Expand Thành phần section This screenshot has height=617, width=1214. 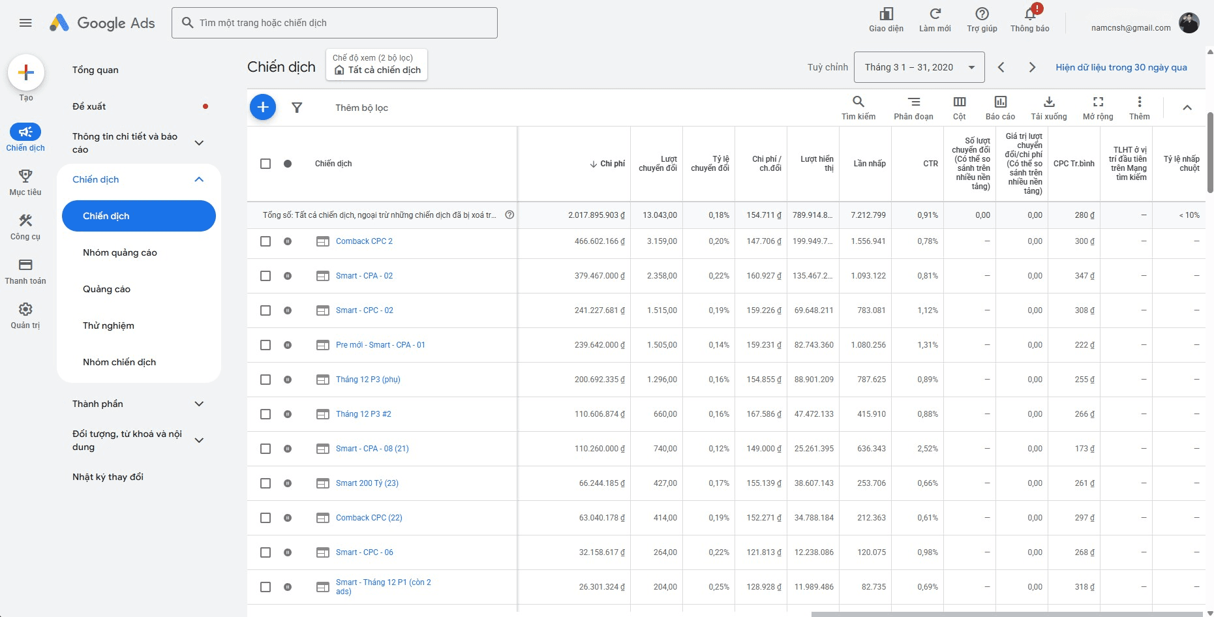coord(200,404)
